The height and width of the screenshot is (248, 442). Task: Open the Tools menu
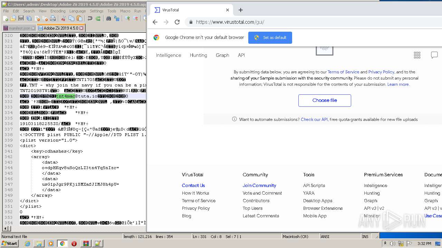click(x=112, y=11)
